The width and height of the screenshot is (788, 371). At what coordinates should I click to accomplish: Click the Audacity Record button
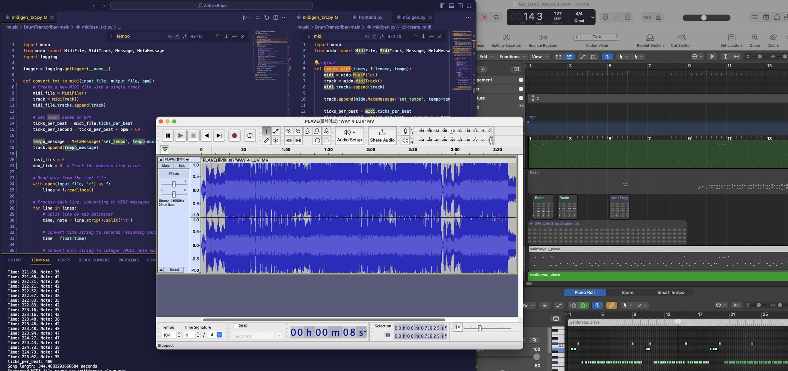point(234,135)
